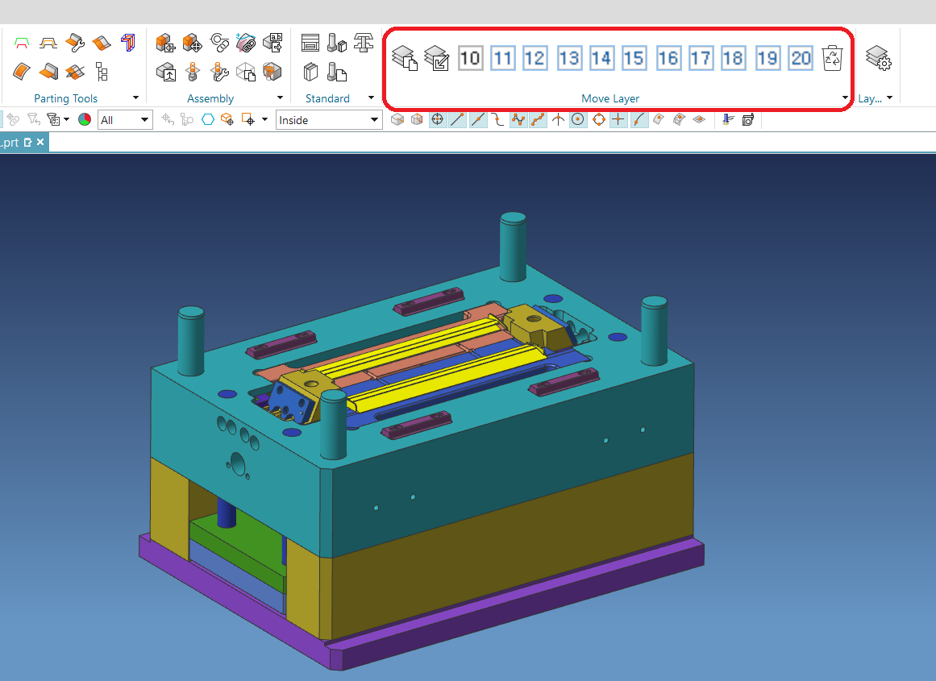Screen dimensions: 936x681
Task: Expand the Assembly group dropdown arrow
Action: (x=280, y=98)
